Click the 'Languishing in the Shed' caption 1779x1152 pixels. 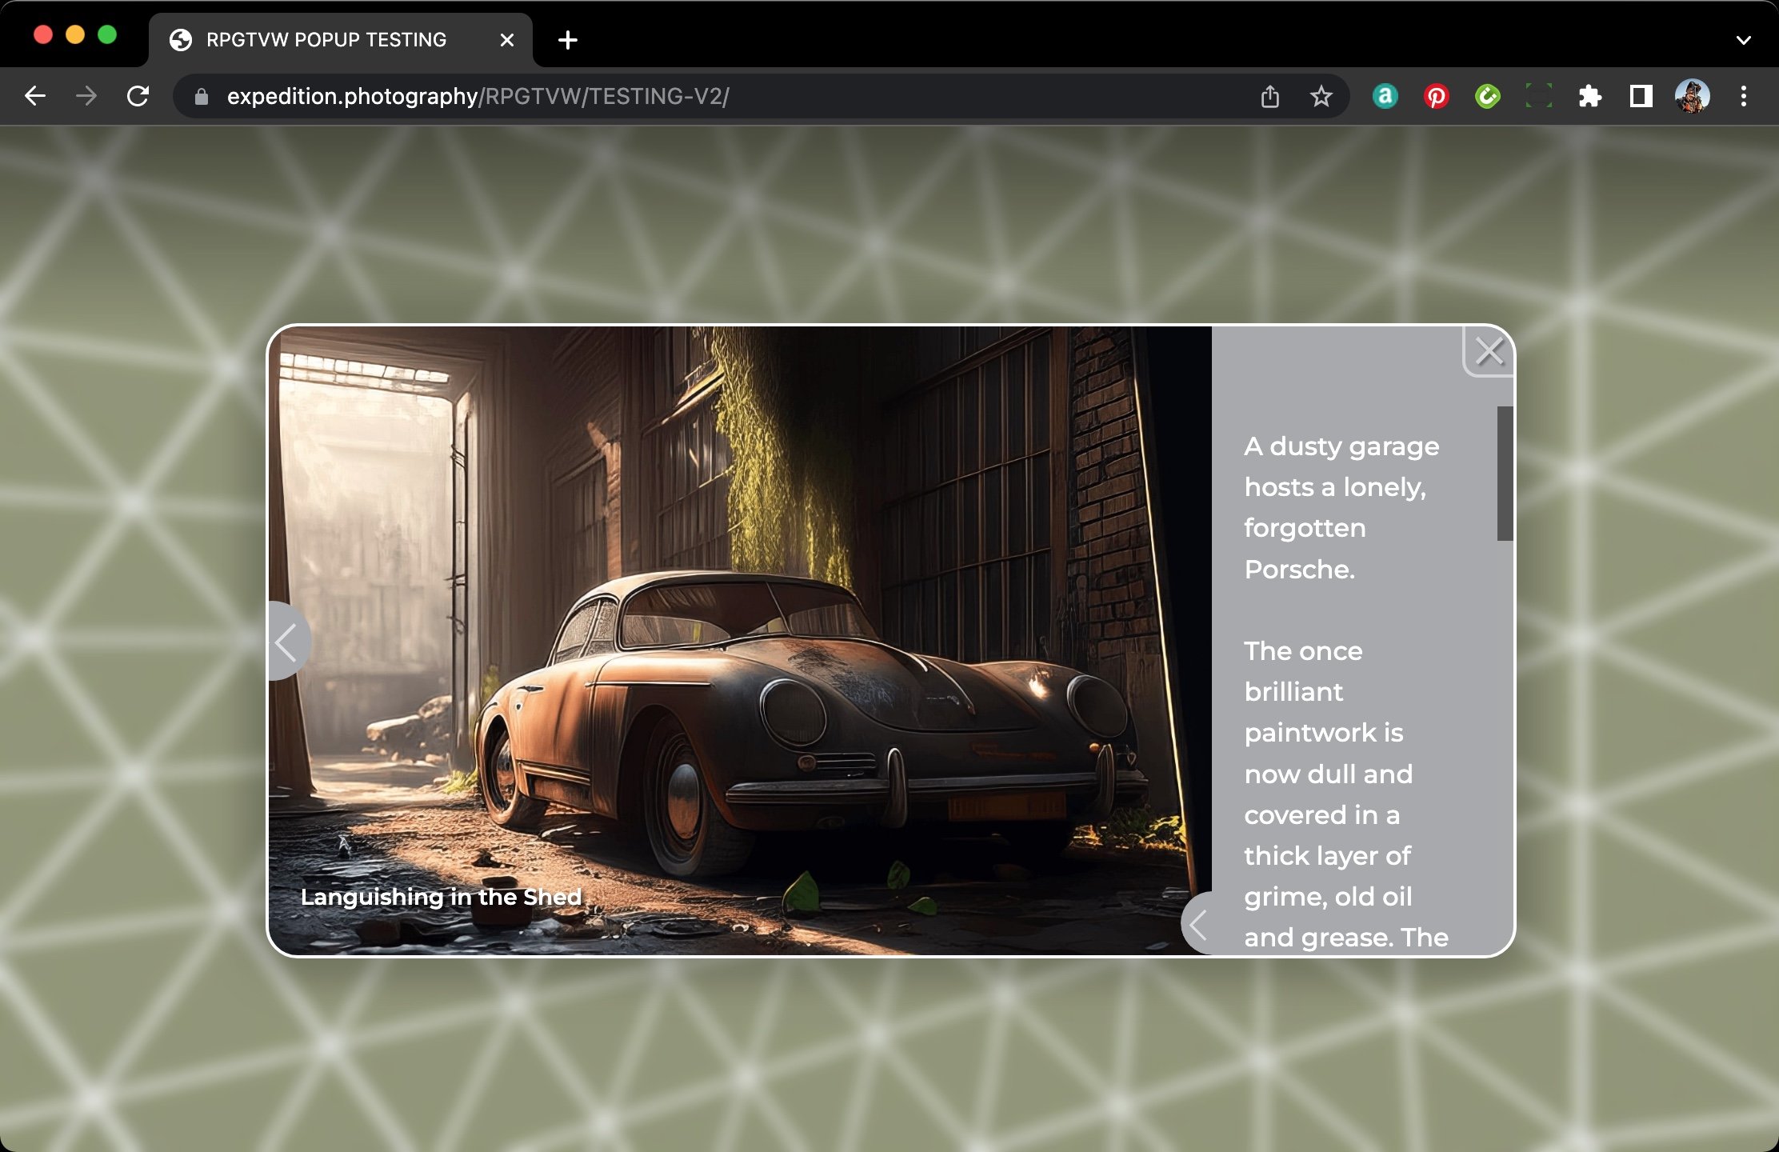tap(441, 898)
